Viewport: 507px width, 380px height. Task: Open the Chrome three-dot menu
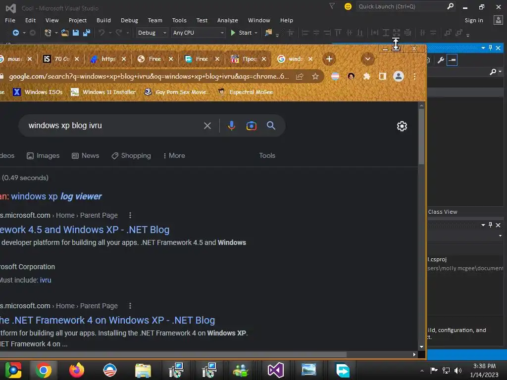[x=414, y=76]
